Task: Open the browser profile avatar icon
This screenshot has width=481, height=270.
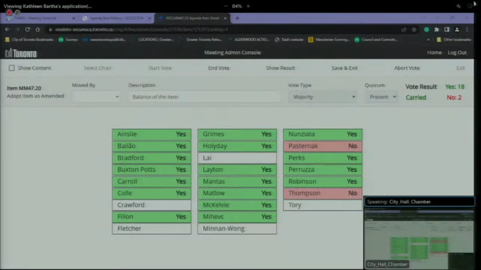Action: tap(457, 29)
